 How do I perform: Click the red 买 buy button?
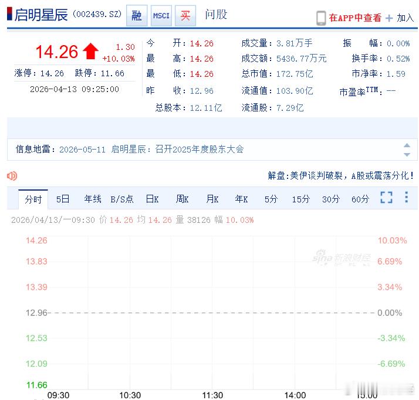tap(185, 15)
